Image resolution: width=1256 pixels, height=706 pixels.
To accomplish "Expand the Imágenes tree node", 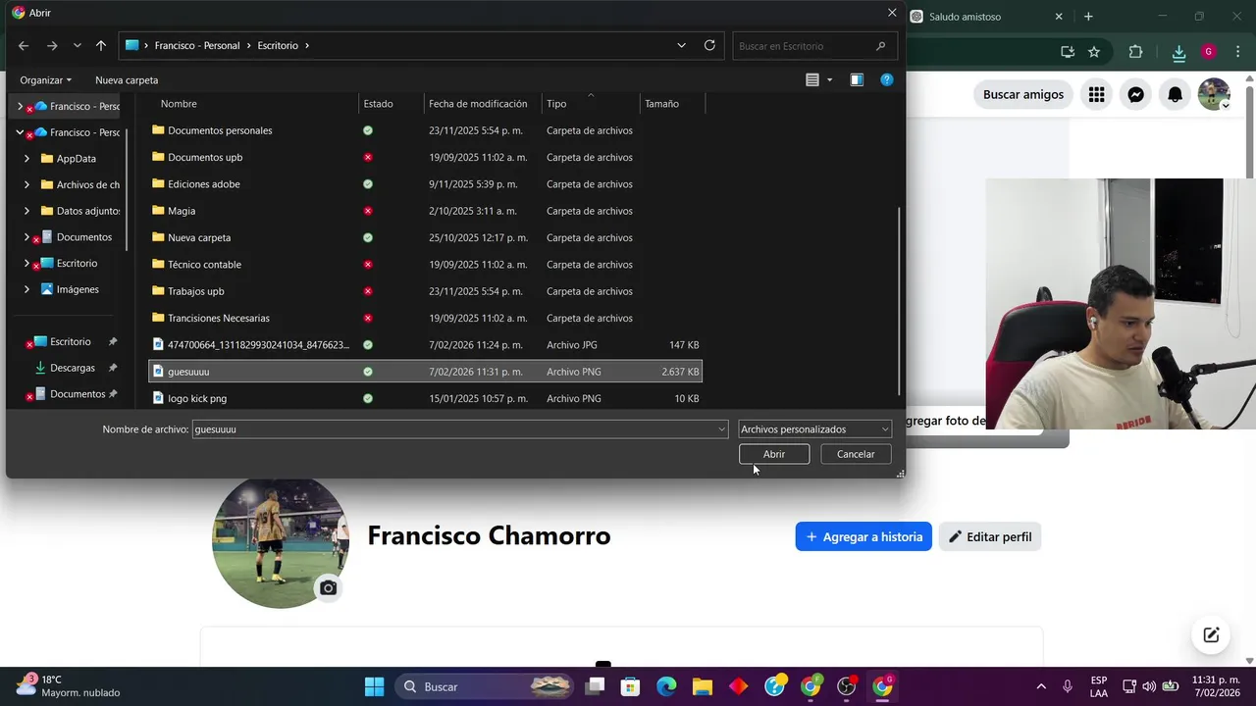I will pyautogui.click(x=26, y=289).
